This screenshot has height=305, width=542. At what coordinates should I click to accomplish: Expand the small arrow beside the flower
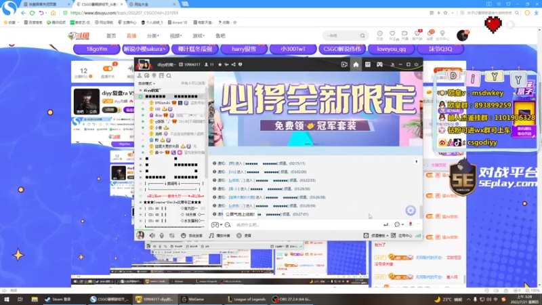417,224
